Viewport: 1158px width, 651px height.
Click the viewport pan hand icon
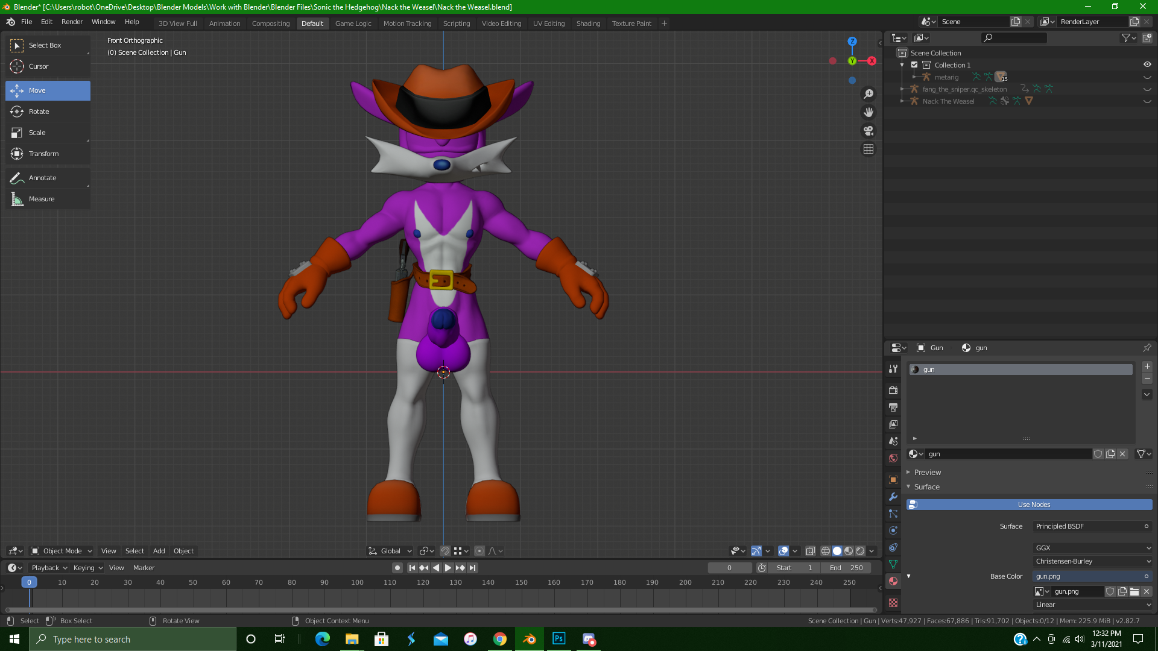point(868,112)
